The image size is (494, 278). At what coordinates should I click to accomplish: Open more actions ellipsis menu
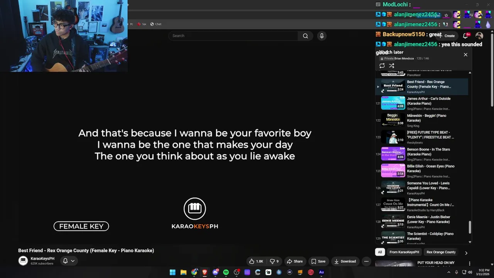366,261
